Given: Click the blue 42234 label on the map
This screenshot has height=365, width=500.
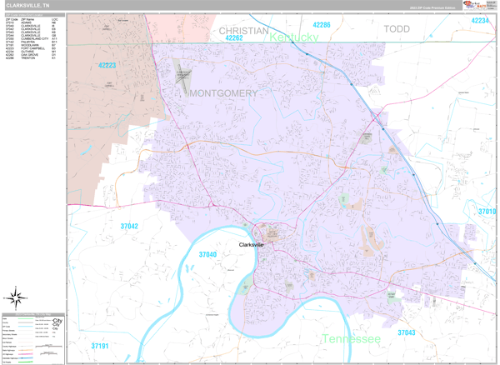Looking at the screenshot, I should 480,21.
